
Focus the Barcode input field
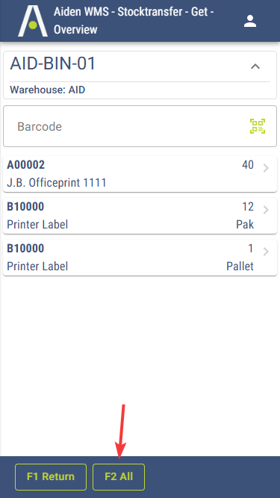[x=140, y=126]
